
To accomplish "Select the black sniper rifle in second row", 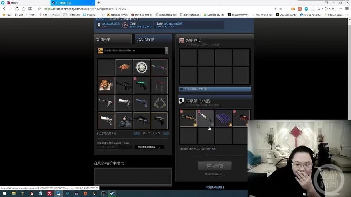I will coord(124,85).
